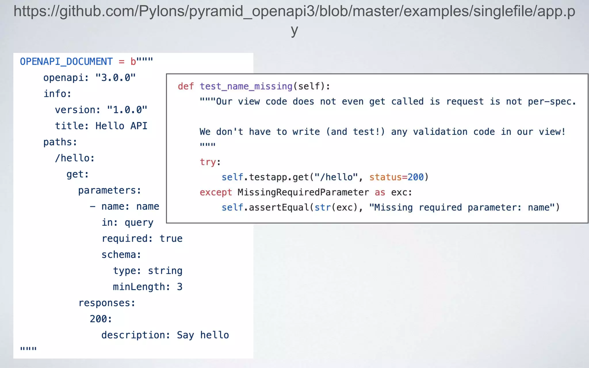Click the test_name_missing function name
This screenshot has width=589, height=368.
coord(246,86)
